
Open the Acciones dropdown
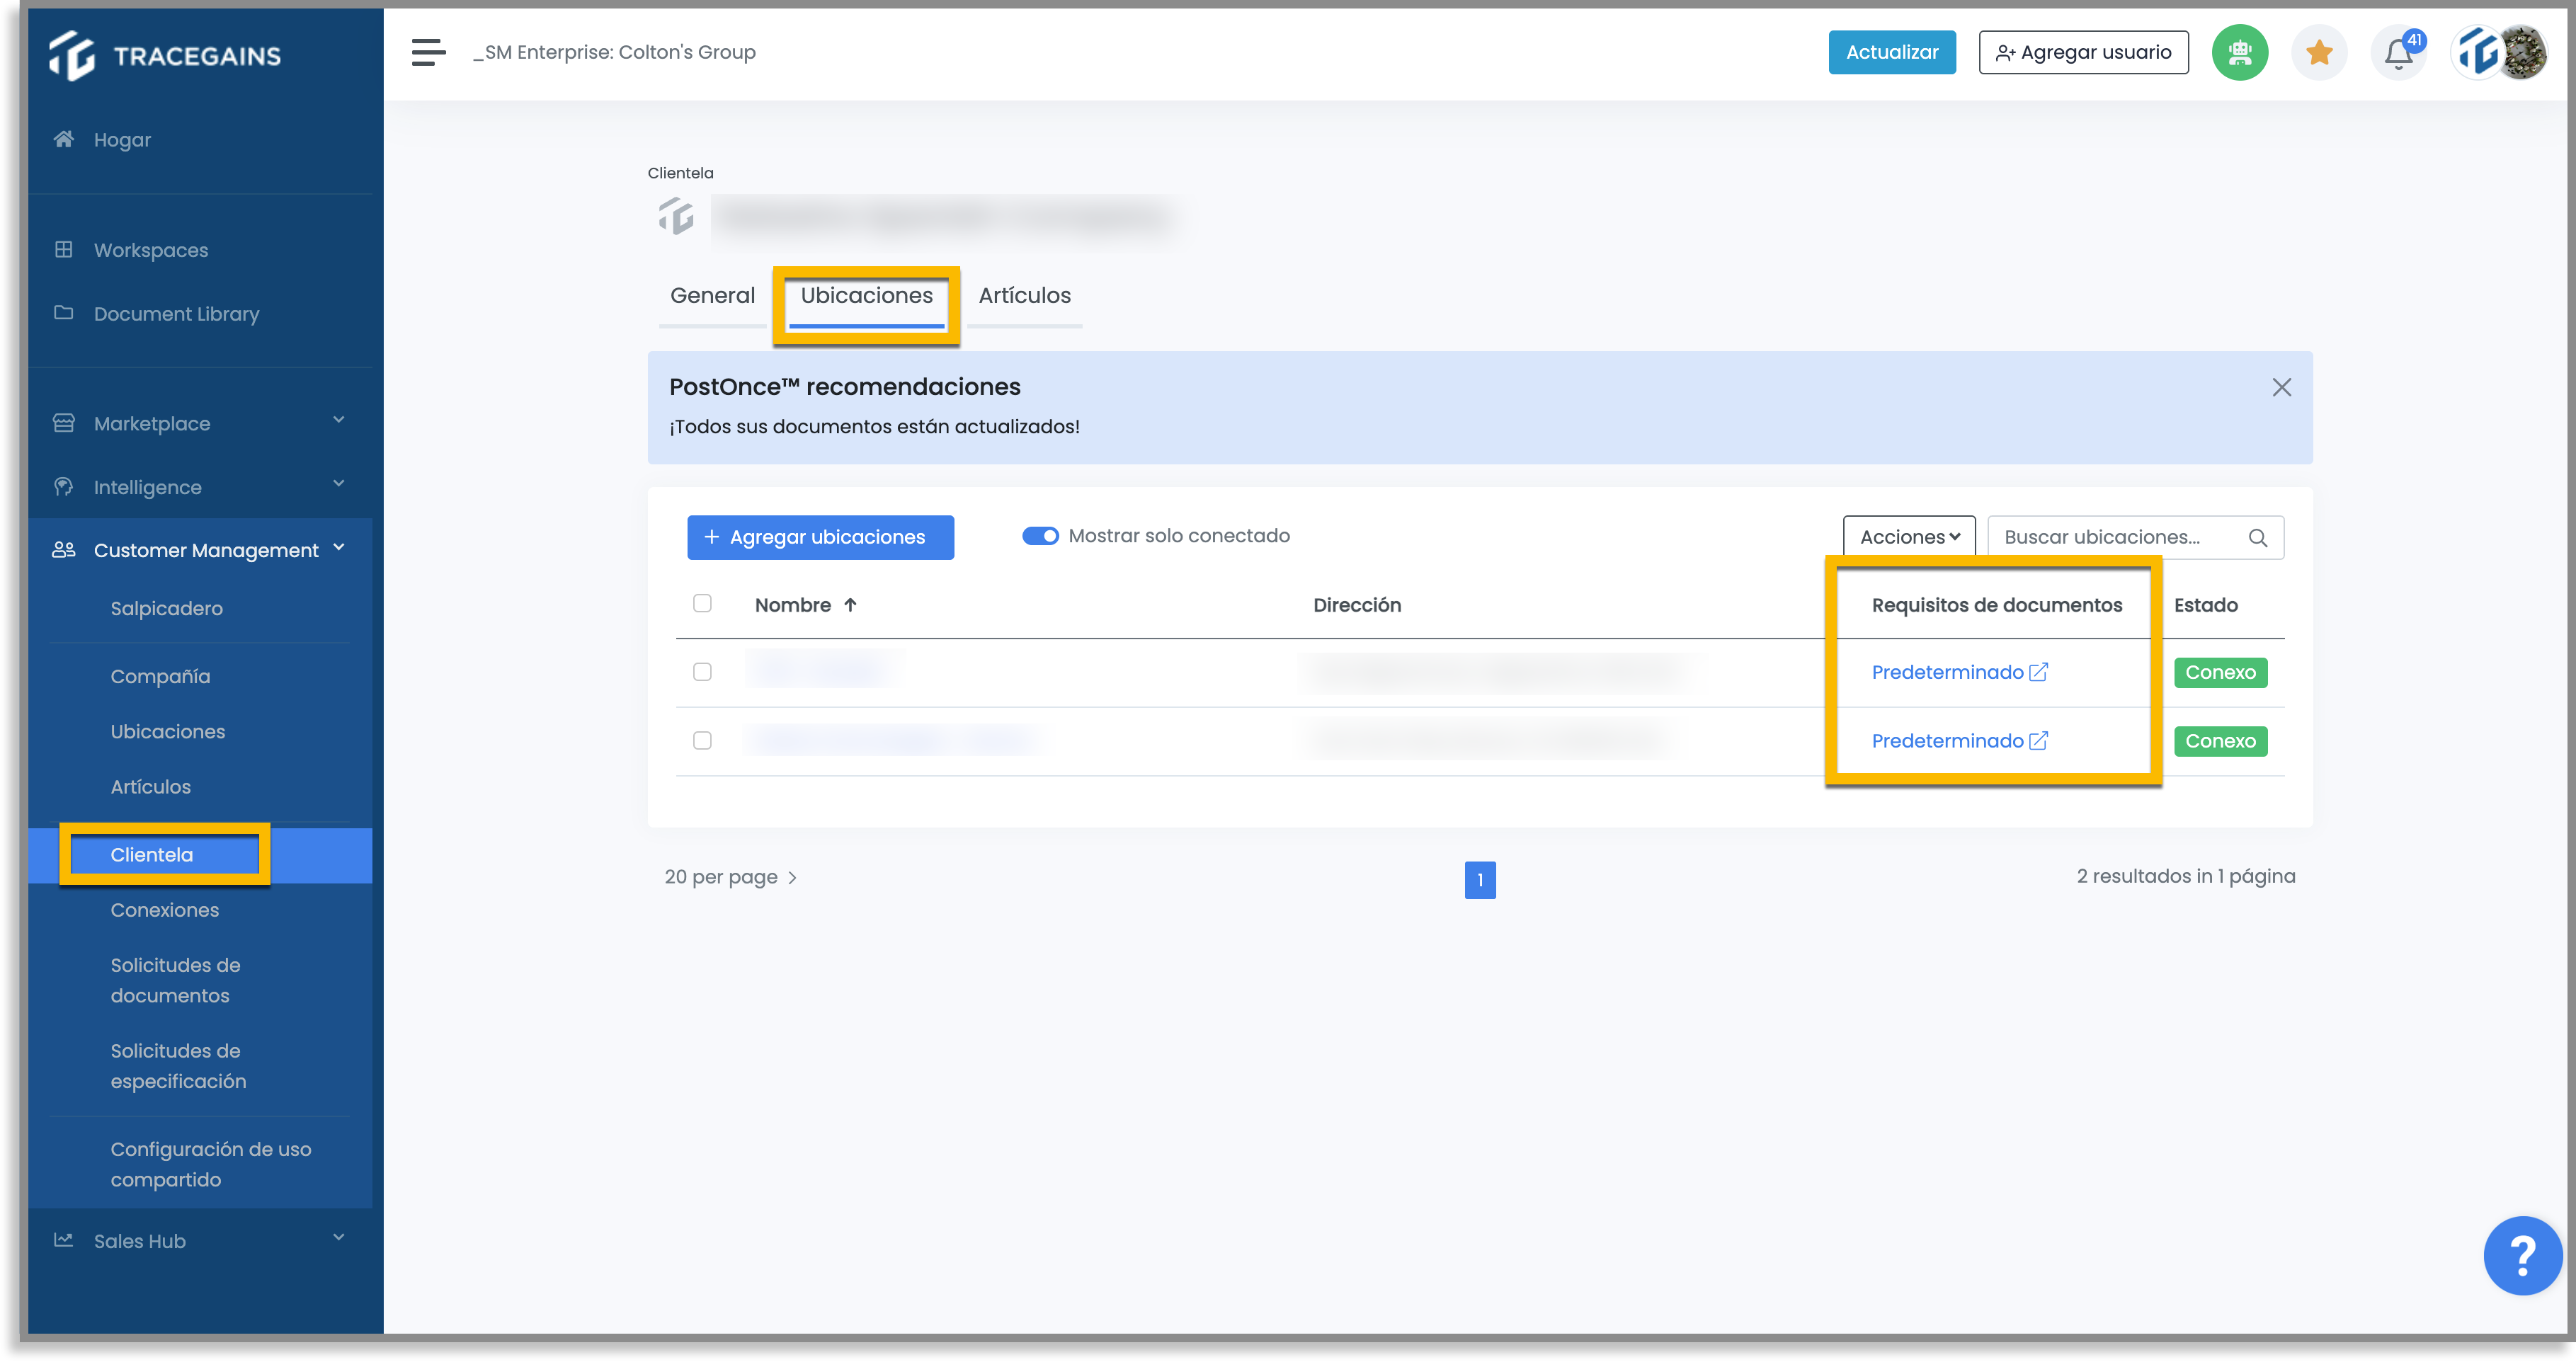pyautogui.click(x=1909, y=537)
